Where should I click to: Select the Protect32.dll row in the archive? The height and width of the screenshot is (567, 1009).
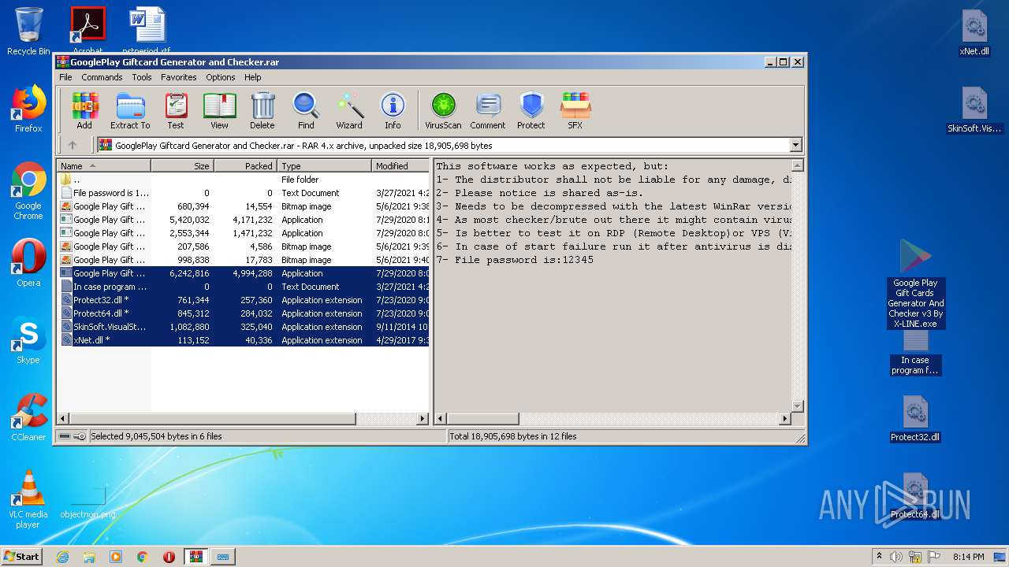click(x=243, y=300)
